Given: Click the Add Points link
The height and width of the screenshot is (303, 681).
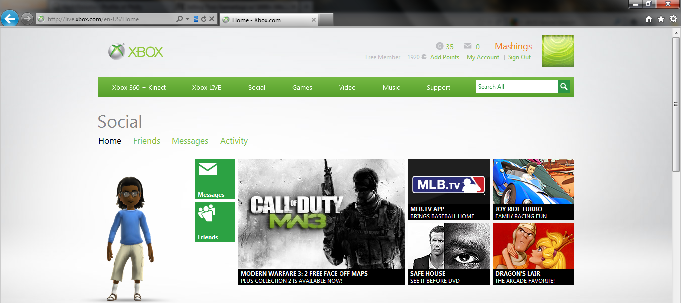Looking at the screenshot, I should tap(445, 57).
